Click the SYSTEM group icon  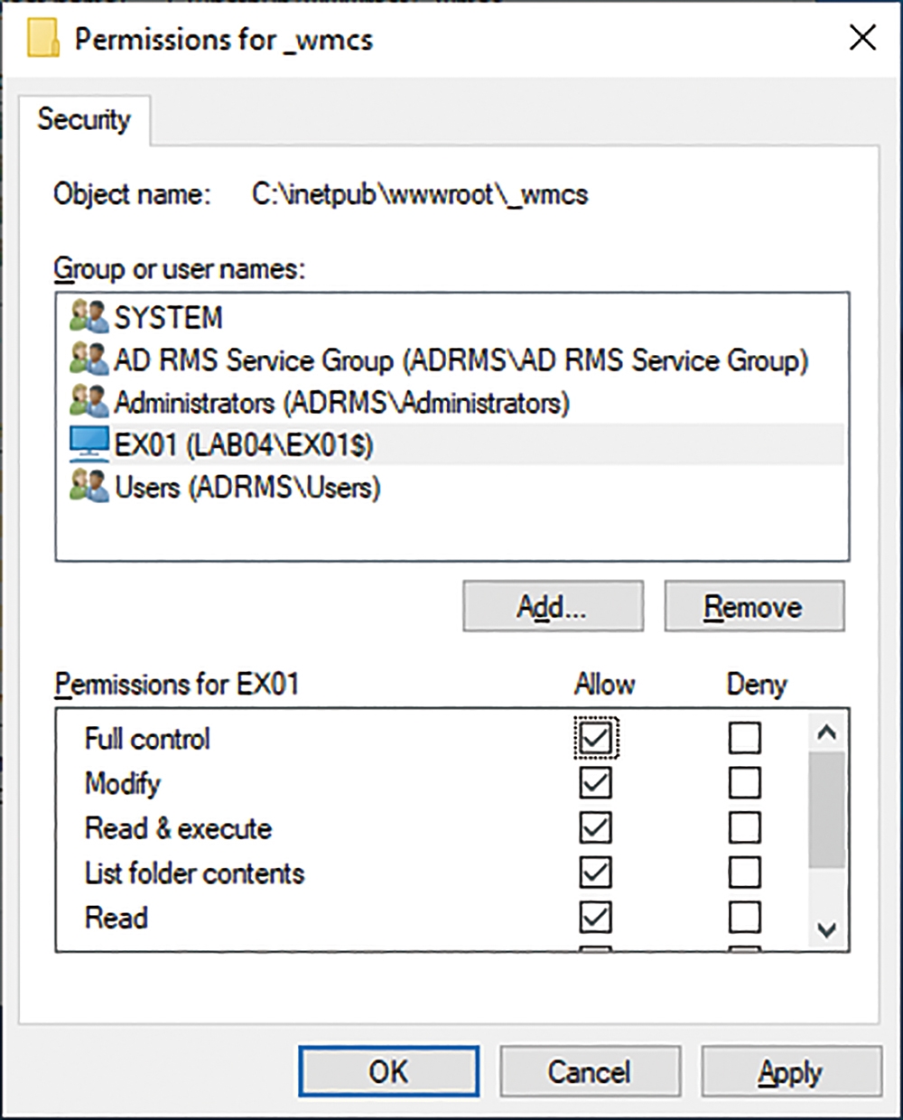click(88, 317)
